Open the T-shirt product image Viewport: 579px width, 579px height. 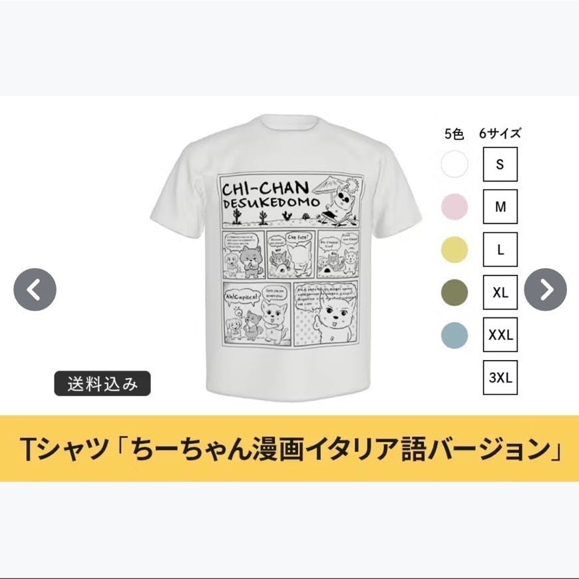(x=286, y=258)
